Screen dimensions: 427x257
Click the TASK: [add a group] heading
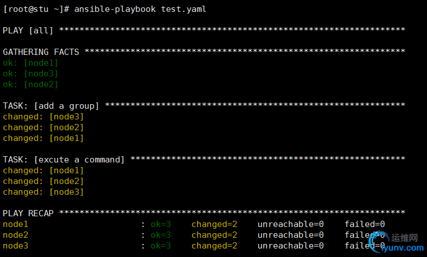coord(51,106)
